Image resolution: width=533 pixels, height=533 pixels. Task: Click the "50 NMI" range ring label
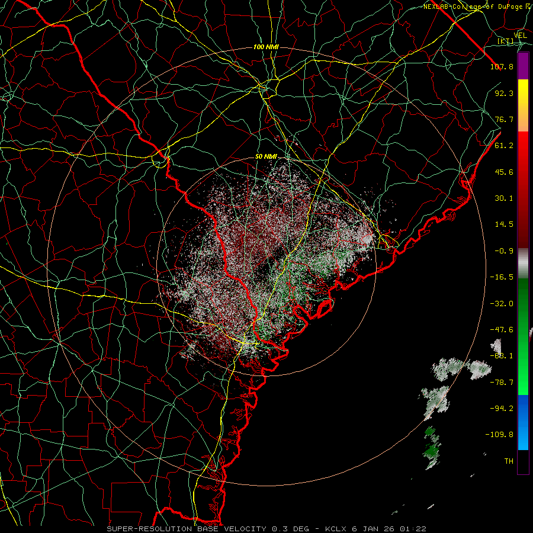(x=266, y=157)
